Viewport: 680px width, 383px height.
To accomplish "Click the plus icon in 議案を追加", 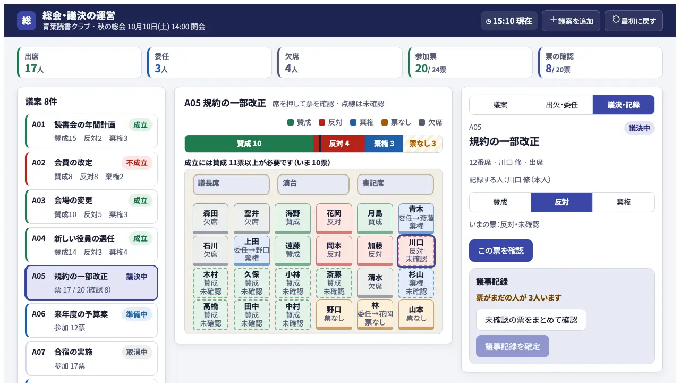I will pos(554,20).
